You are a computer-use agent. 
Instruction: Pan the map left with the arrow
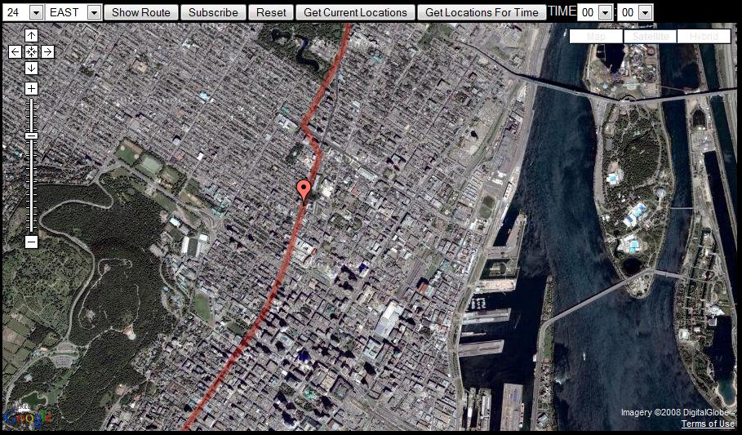tap(16, 52)
